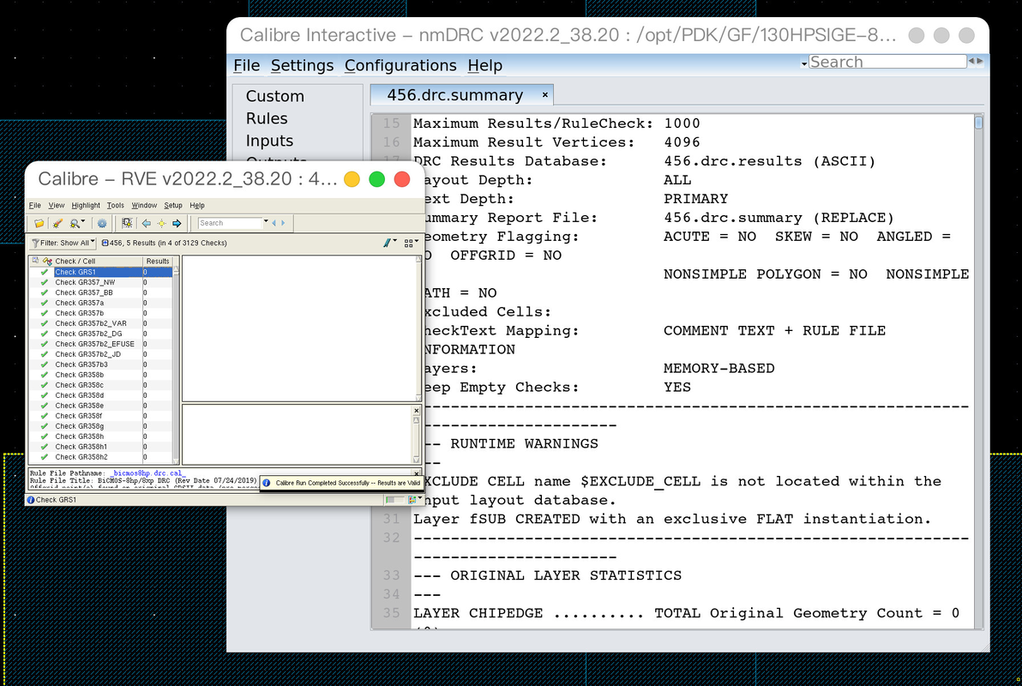Open the gear options icon in RVE toolbar
Image resolution: width=1022 pixels, height=686 pixels.
click(102, 223)
